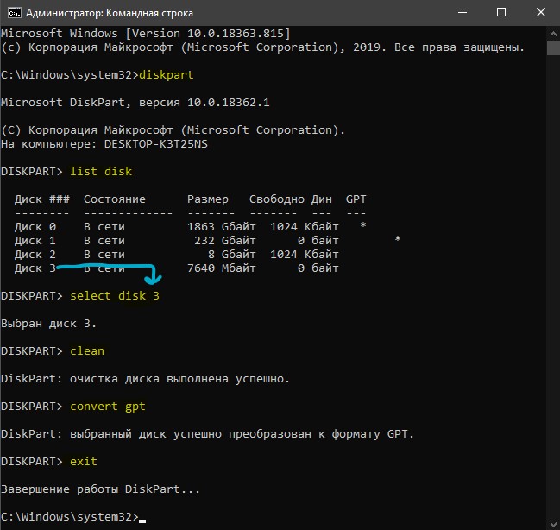This screenshot has height=530, width=560.
Task: Click the 'Дин' column header
Action: (x=322, y=199)
